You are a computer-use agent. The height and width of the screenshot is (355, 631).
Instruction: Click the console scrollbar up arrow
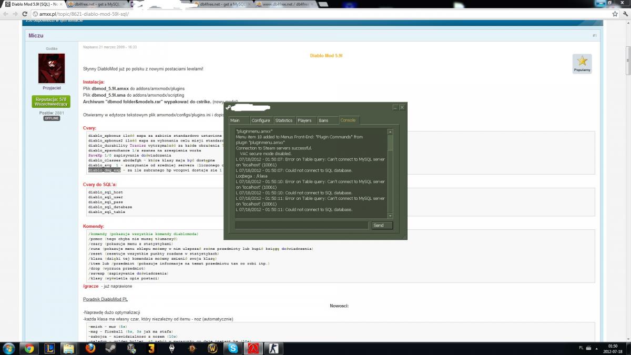point(390,131)
